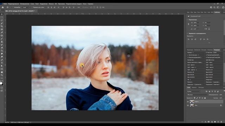Select the Frame tool
Screen dimensions: 225x126
2,29
